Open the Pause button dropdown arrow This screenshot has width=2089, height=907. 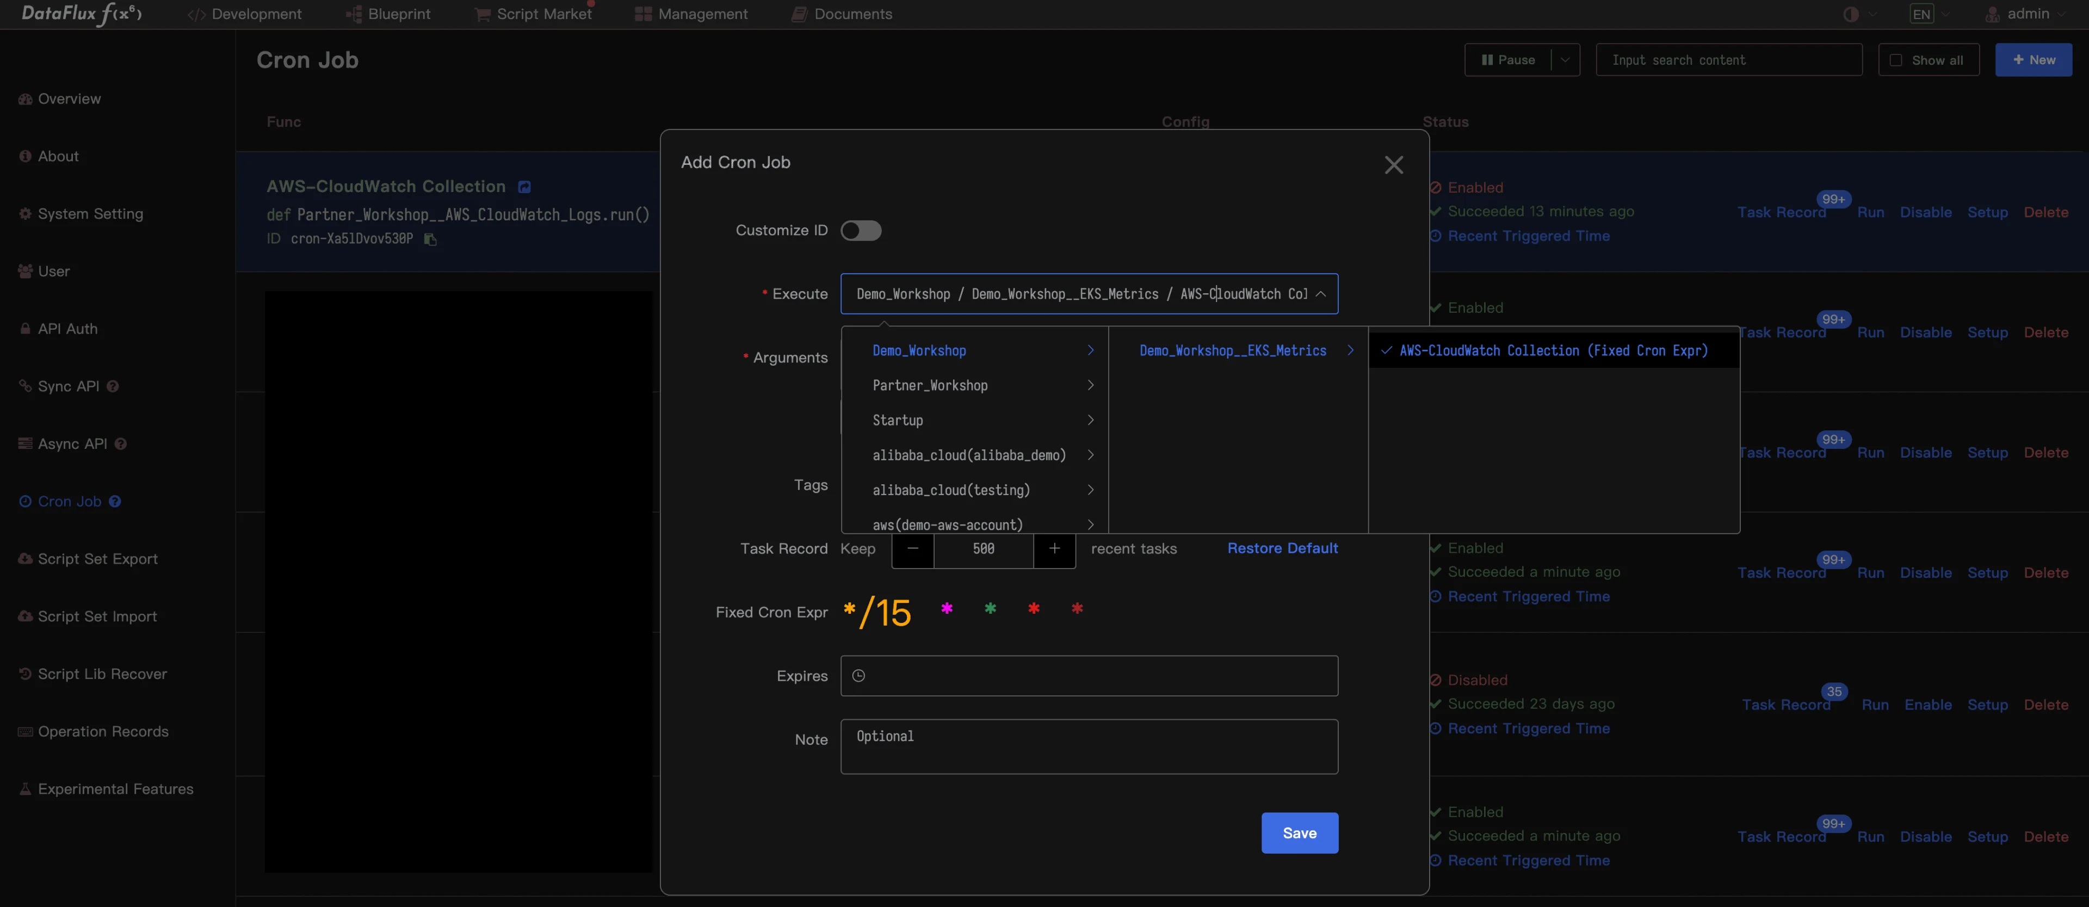[1565, 60]
